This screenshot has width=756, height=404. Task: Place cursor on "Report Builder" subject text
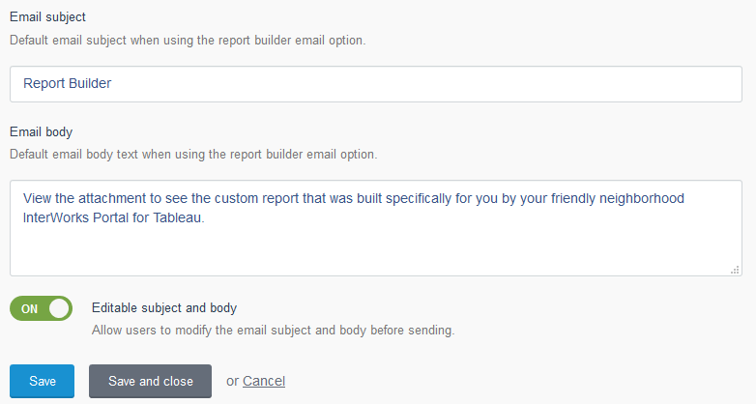68,83
